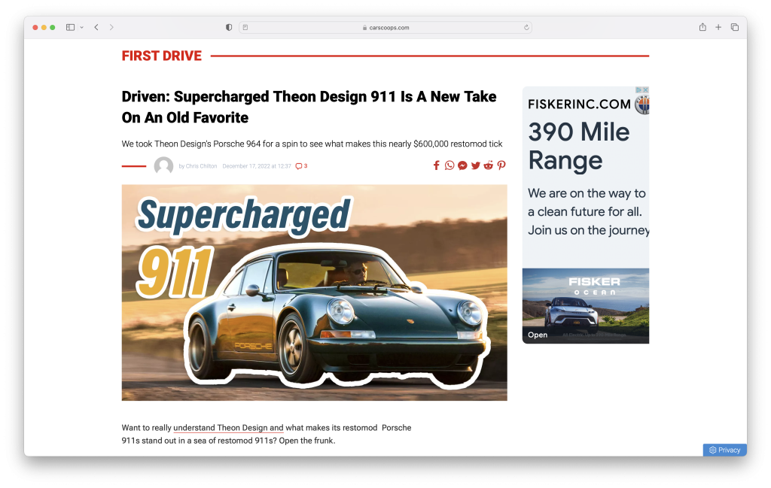Share article on Reddit
The width and height of the screenshot is (771, 488).
coord(488,165)
